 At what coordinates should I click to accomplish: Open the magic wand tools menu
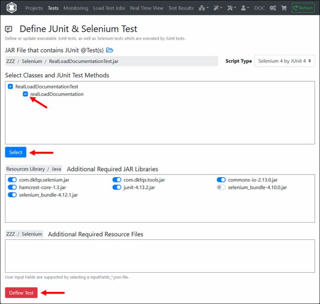click(x=216, y=8)
